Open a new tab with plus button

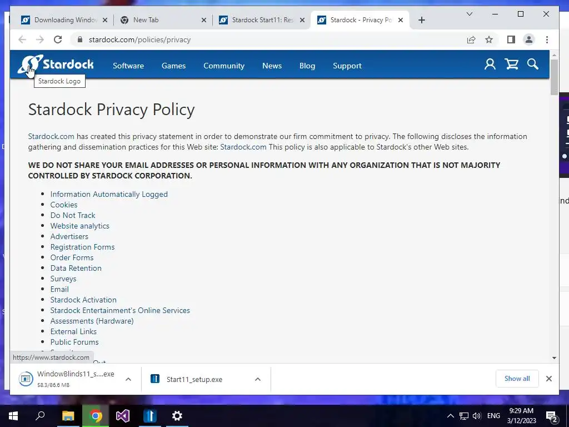pos(421,20)
